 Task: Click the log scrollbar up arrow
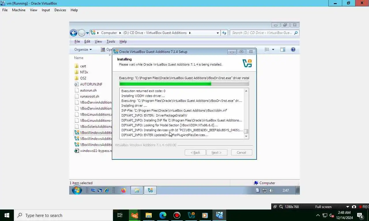tap(246, 91)
